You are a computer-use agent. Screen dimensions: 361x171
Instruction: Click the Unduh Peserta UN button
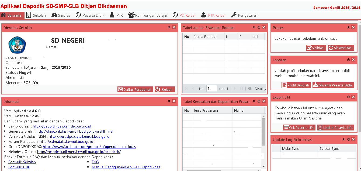(x=335, y=128)
